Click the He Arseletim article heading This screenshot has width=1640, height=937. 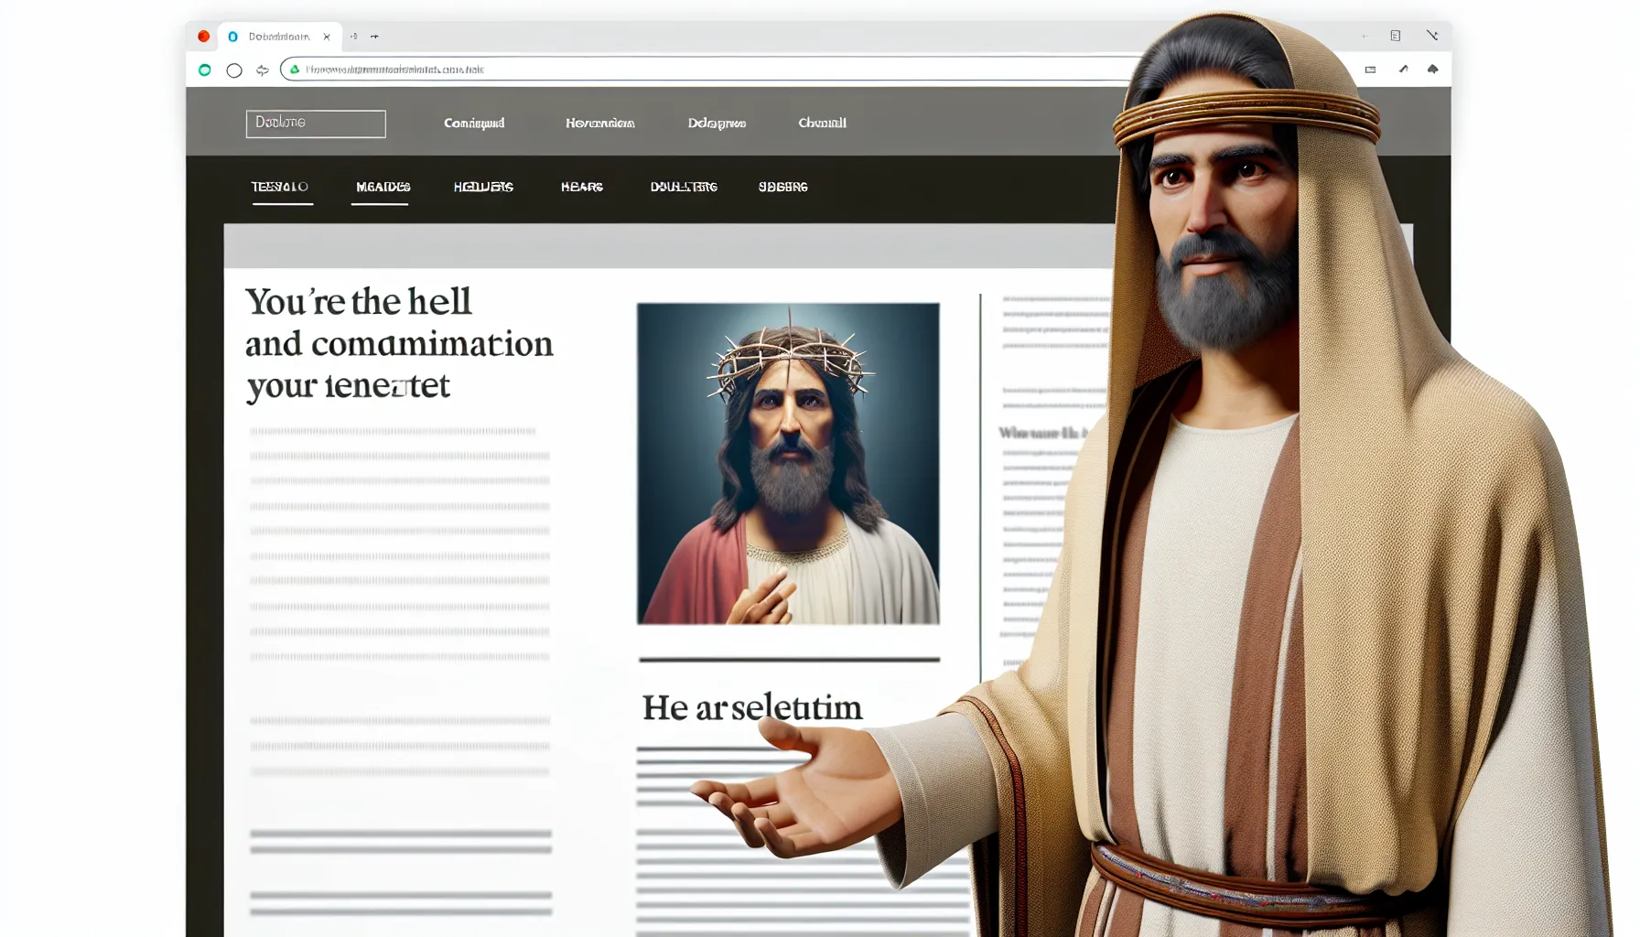pyautogui.click(x=752, y=705)
